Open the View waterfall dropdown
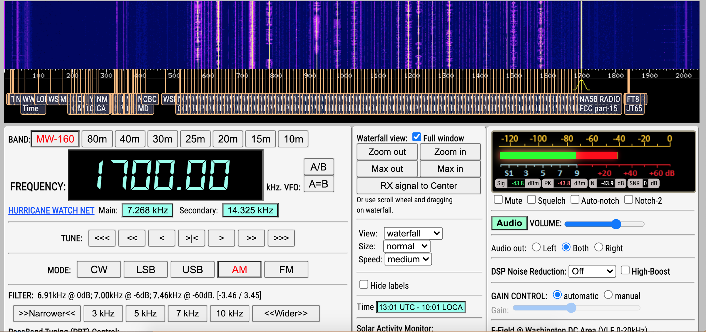Image resolution: width=706 pixels, height=332 pixels. point(413,233)
